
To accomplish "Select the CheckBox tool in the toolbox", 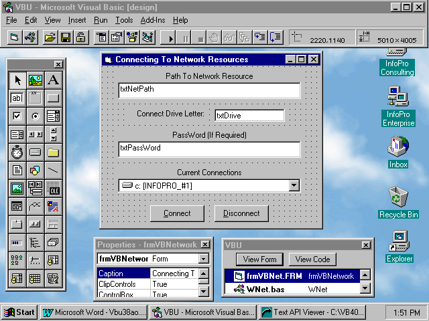I will tap(17, 116).
